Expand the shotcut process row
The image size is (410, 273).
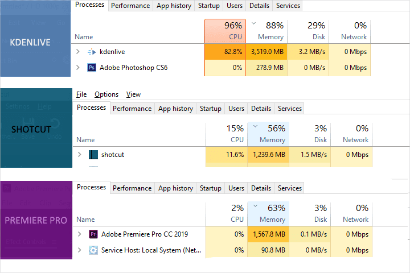click(79, 154)
